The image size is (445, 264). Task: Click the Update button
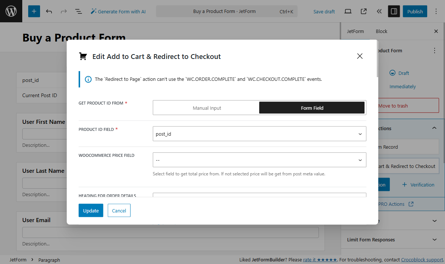91,211
